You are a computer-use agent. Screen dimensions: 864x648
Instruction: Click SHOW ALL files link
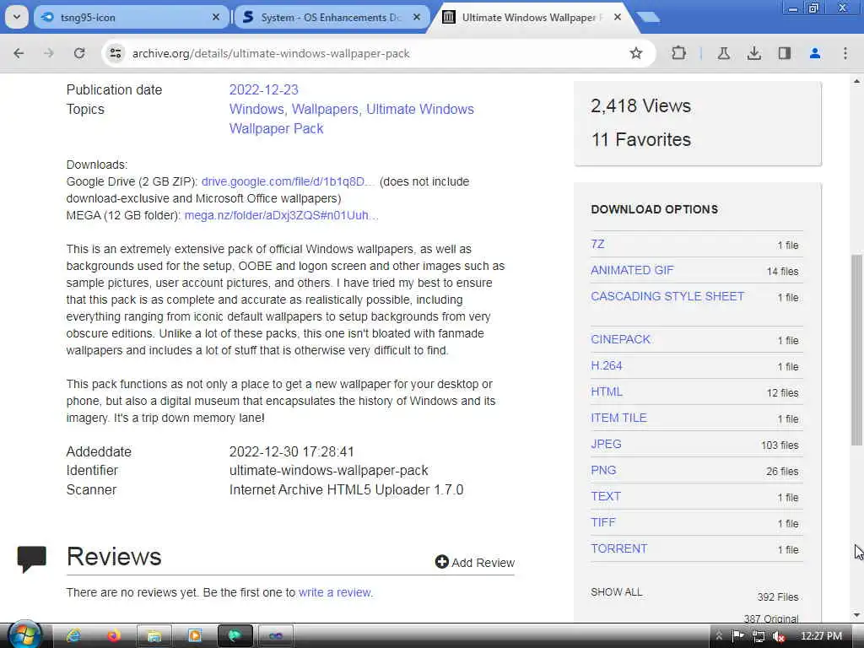(616, 591)
